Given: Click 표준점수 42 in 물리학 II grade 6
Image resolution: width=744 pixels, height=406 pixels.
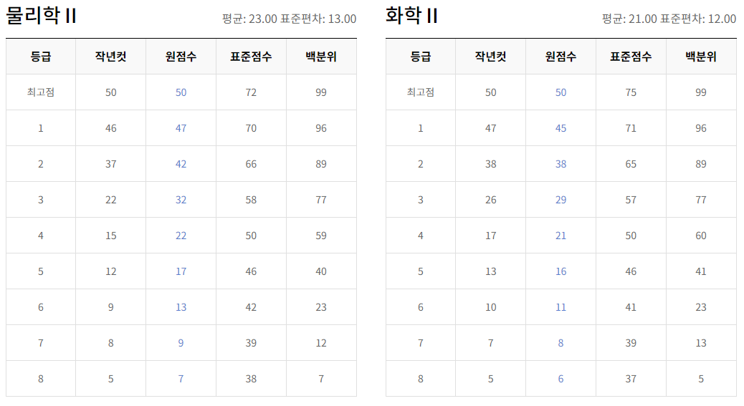Looking at the screenshot, I should (251, 307).
